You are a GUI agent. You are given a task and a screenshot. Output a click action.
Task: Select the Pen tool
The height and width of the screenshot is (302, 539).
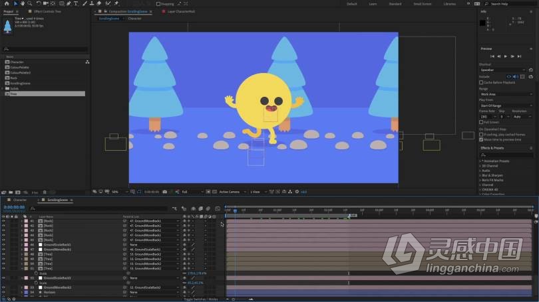(x=69, y=3)
